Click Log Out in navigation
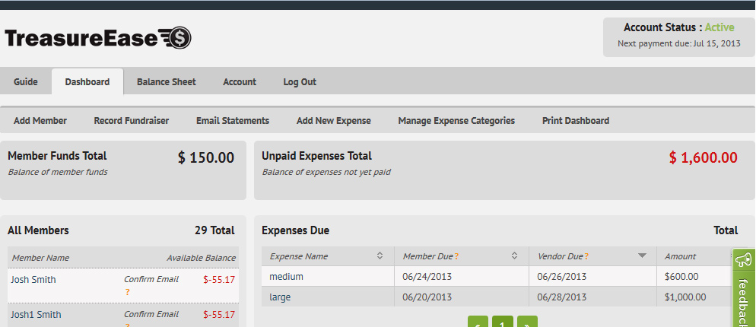 (x=300, y=82)
